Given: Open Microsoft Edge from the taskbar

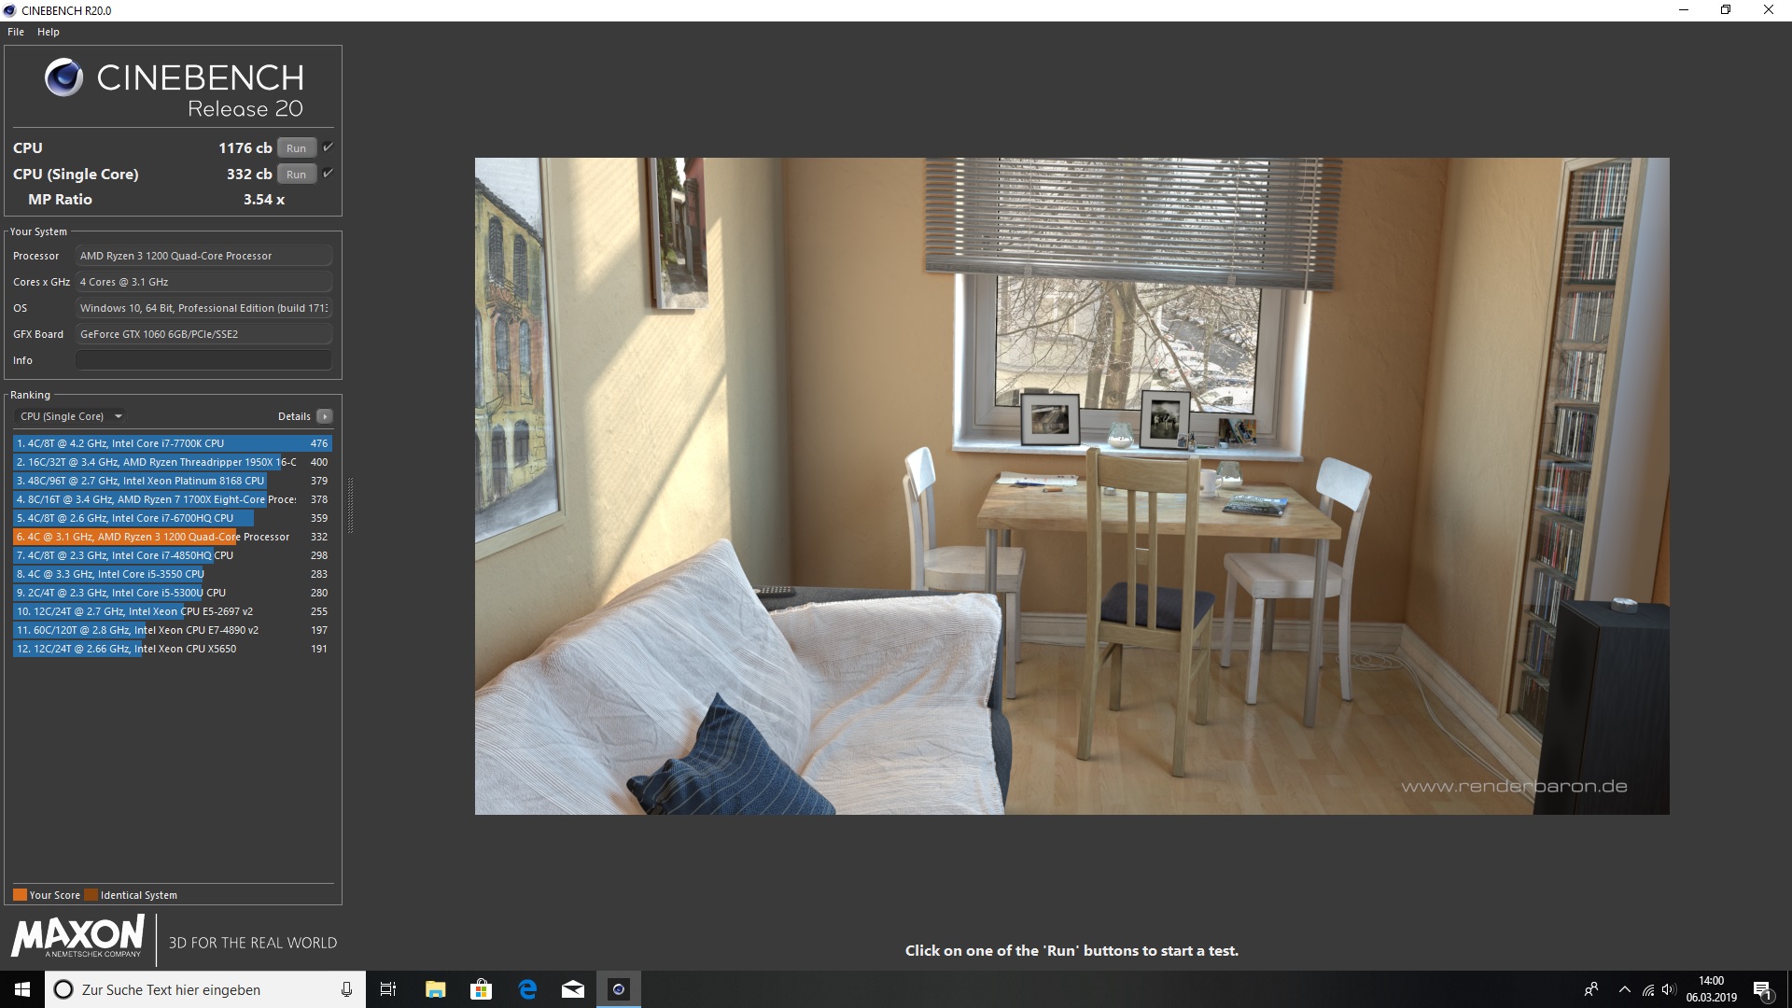Looking at the screenshot, I should 527,989.
